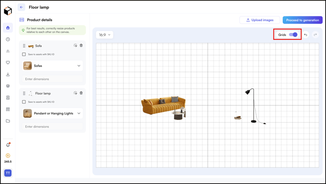The width and height of the screenshot is (326, 184).
Task: Click the Floor lamp thumbnail in product list
Action: pyautogui.click(x=31, y=94)
